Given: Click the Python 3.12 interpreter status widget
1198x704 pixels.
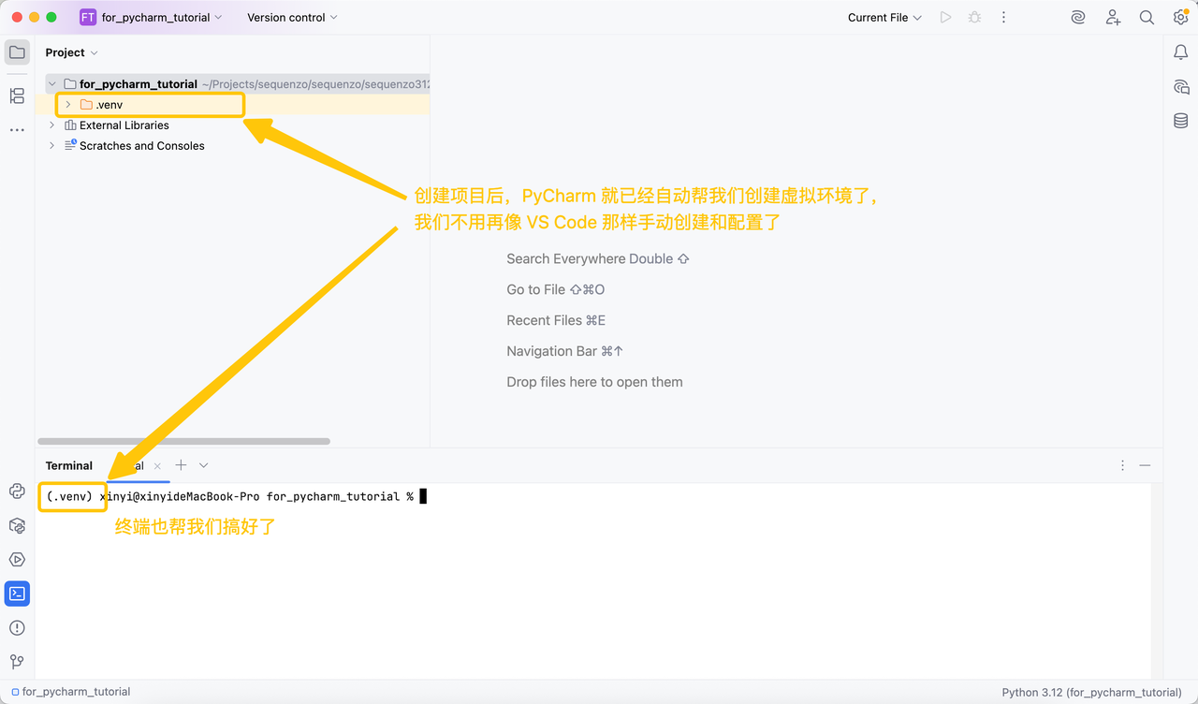Looking at the screenshot, I should point(1090,692).
